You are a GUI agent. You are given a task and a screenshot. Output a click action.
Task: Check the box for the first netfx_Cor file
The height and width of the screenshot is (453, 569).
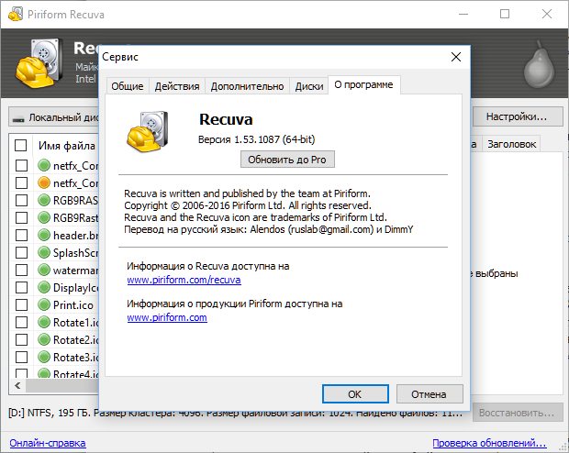click(x=21, y=165)
